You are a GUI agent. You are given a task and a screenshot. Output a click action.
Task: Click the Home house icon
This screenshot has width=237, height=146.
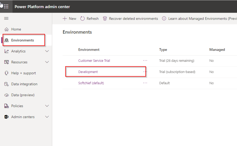[7, 29]
